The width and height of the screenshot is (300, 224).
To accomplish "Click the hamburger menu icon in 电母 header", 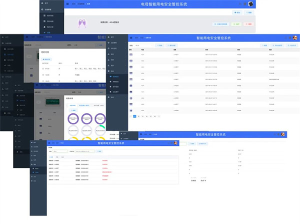I will point(68,4).
